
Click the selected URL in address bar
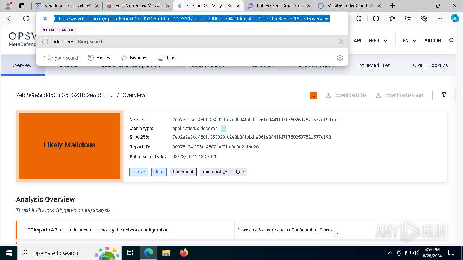pyautogui.click(x=192, y=18)
